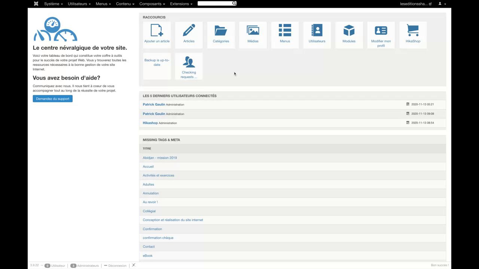Click the Utilisateur count badge in status bar
Image resolution: width=479 pixels, height=269 pixels.
[x=47, y=266]
